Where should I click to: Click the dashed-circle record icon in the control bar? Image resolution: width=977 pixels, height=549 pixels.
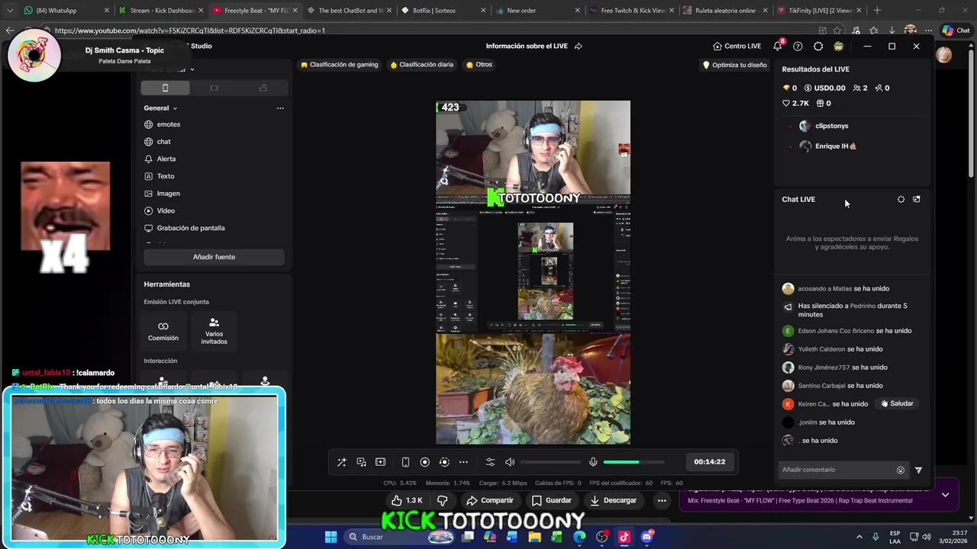click(444, 462)
